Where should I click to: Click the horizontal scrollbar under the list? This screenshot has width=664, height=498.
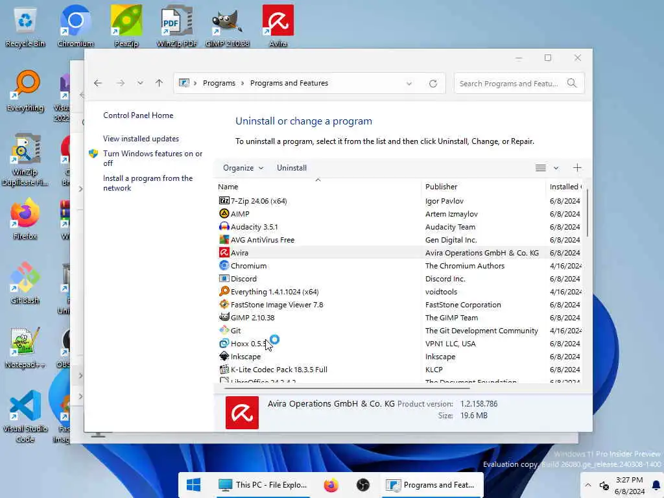348,388
